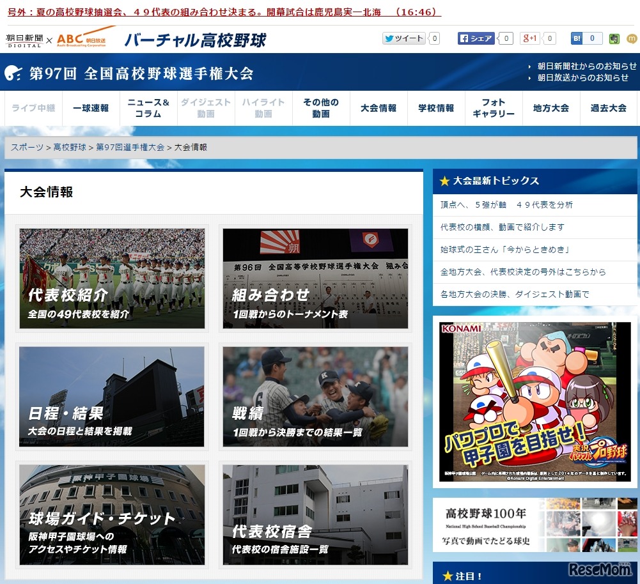640x584 pixels.
Task: Click the mixi share icon
Action: 631,38
